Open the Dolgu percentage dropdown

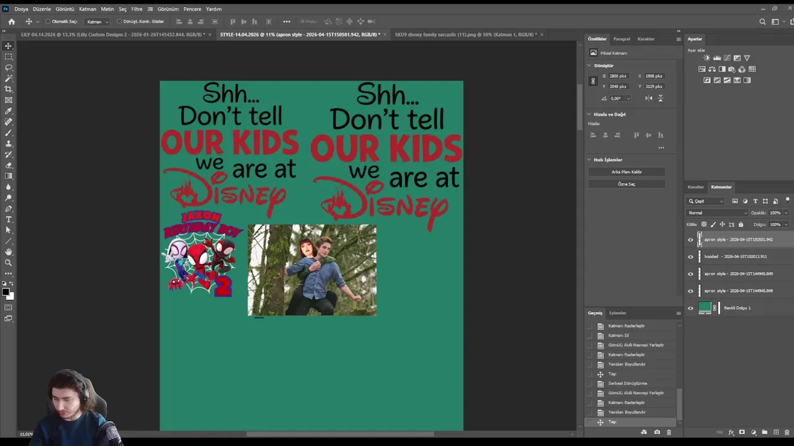coord(786,224)
